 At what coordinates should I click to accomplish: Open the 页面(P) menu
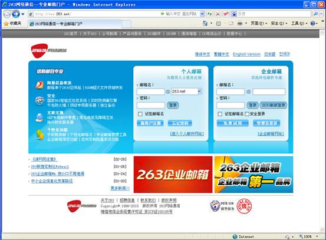[258, 24]
